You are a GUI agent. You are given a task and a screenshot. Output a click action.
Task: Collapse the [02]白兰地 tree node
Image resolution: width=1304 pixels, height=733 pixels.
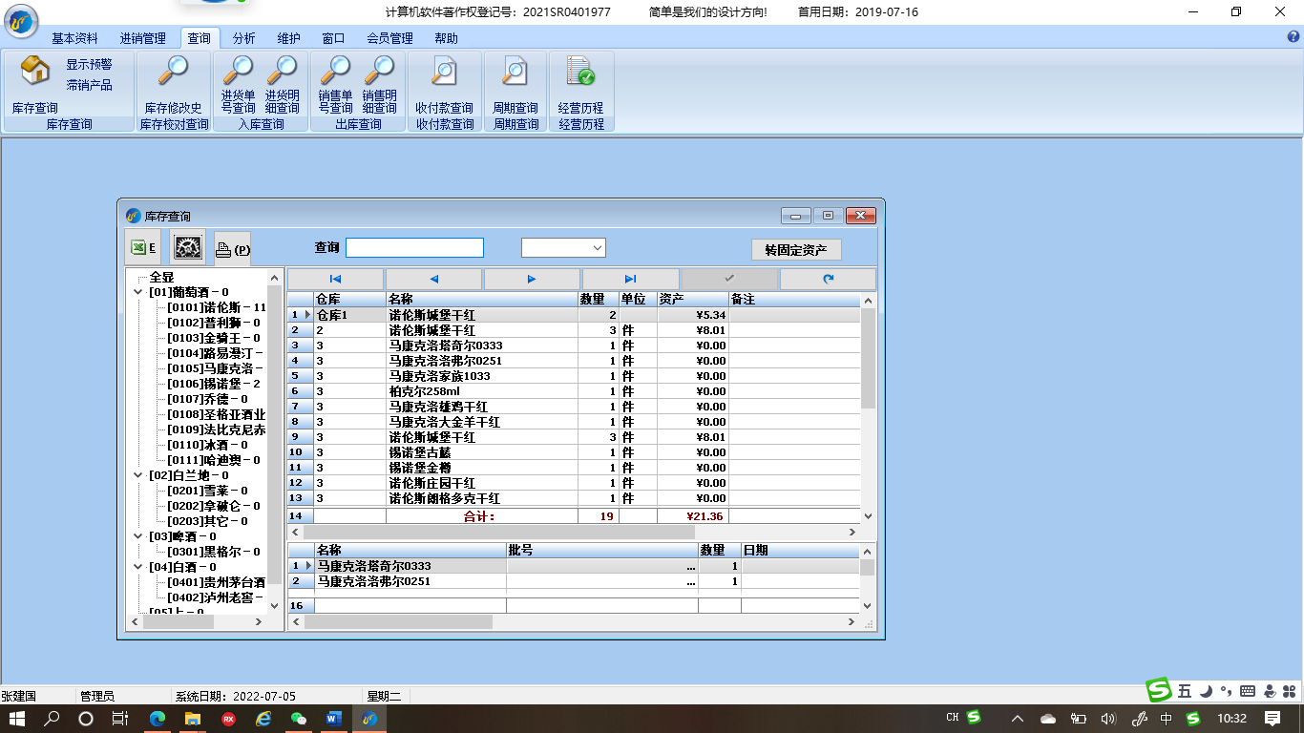pyautogui.click(x=138, y=475)
